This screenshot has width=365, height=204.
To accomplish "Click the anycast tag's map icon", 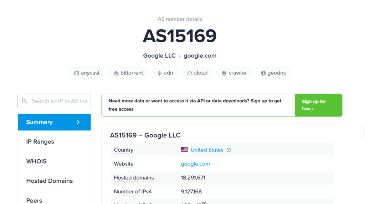I will point(76,73).
